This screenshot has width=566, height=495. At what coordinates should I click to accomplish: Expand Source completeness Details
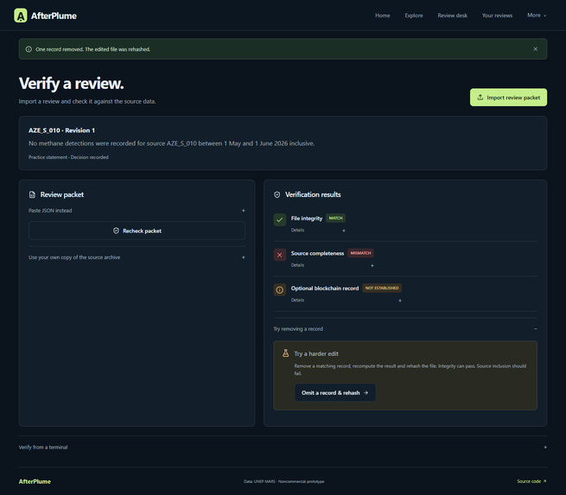click(x=333, y=265)
